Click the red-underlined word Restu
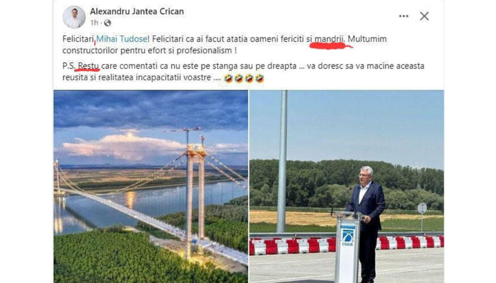 [88, 66]
